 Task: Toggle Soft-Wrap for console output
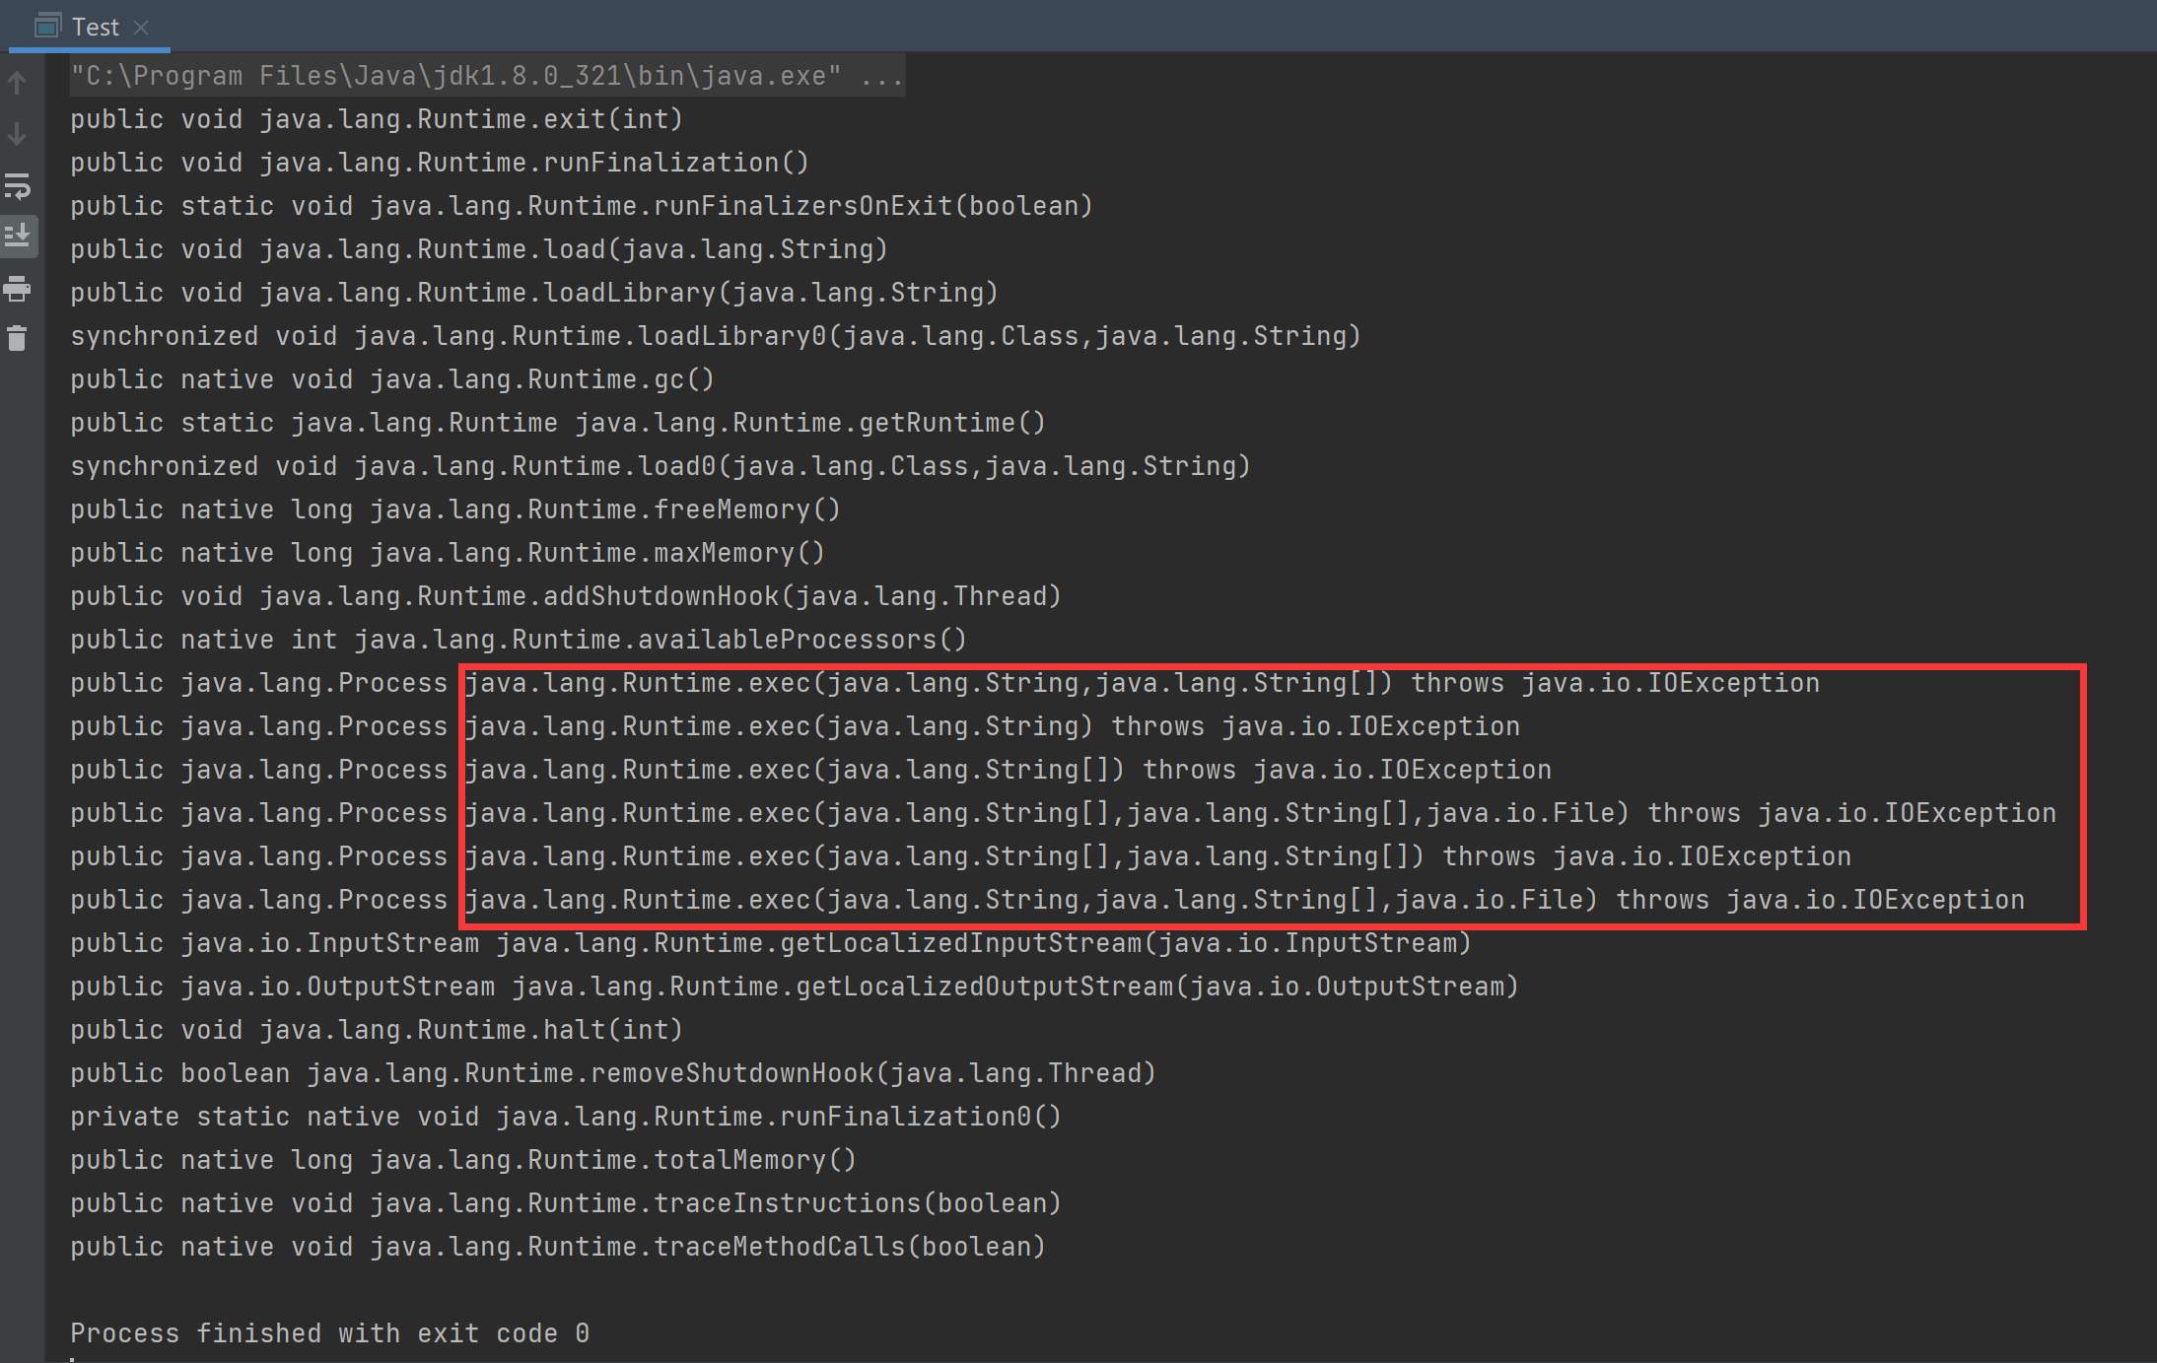18,185
